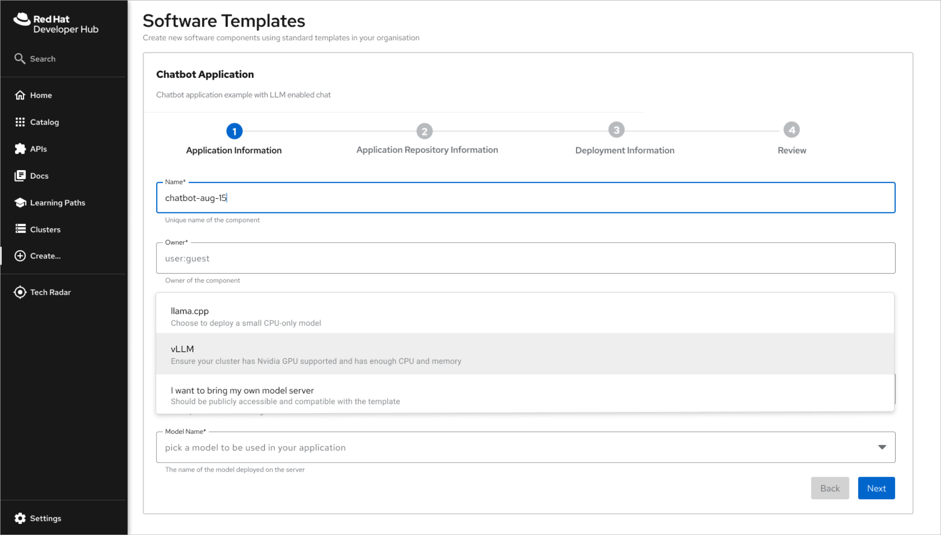Jump to step 2 Application Repository Information
This screenshot has height=535, width=941.
(424, 131)
